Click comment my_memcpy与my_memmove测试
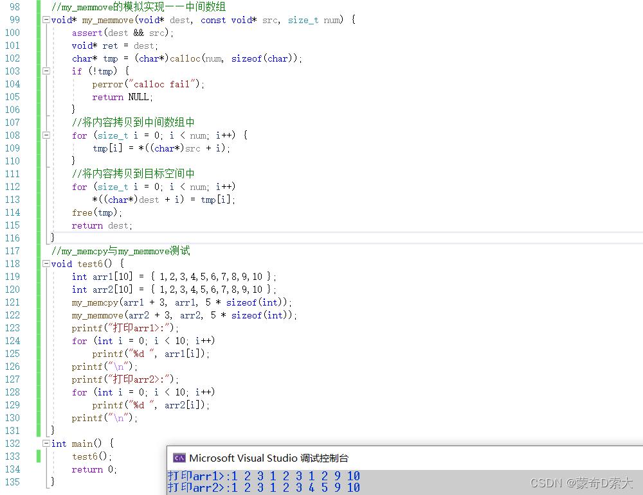The height and width of the screenshot is (495, 643). point(121,251)
